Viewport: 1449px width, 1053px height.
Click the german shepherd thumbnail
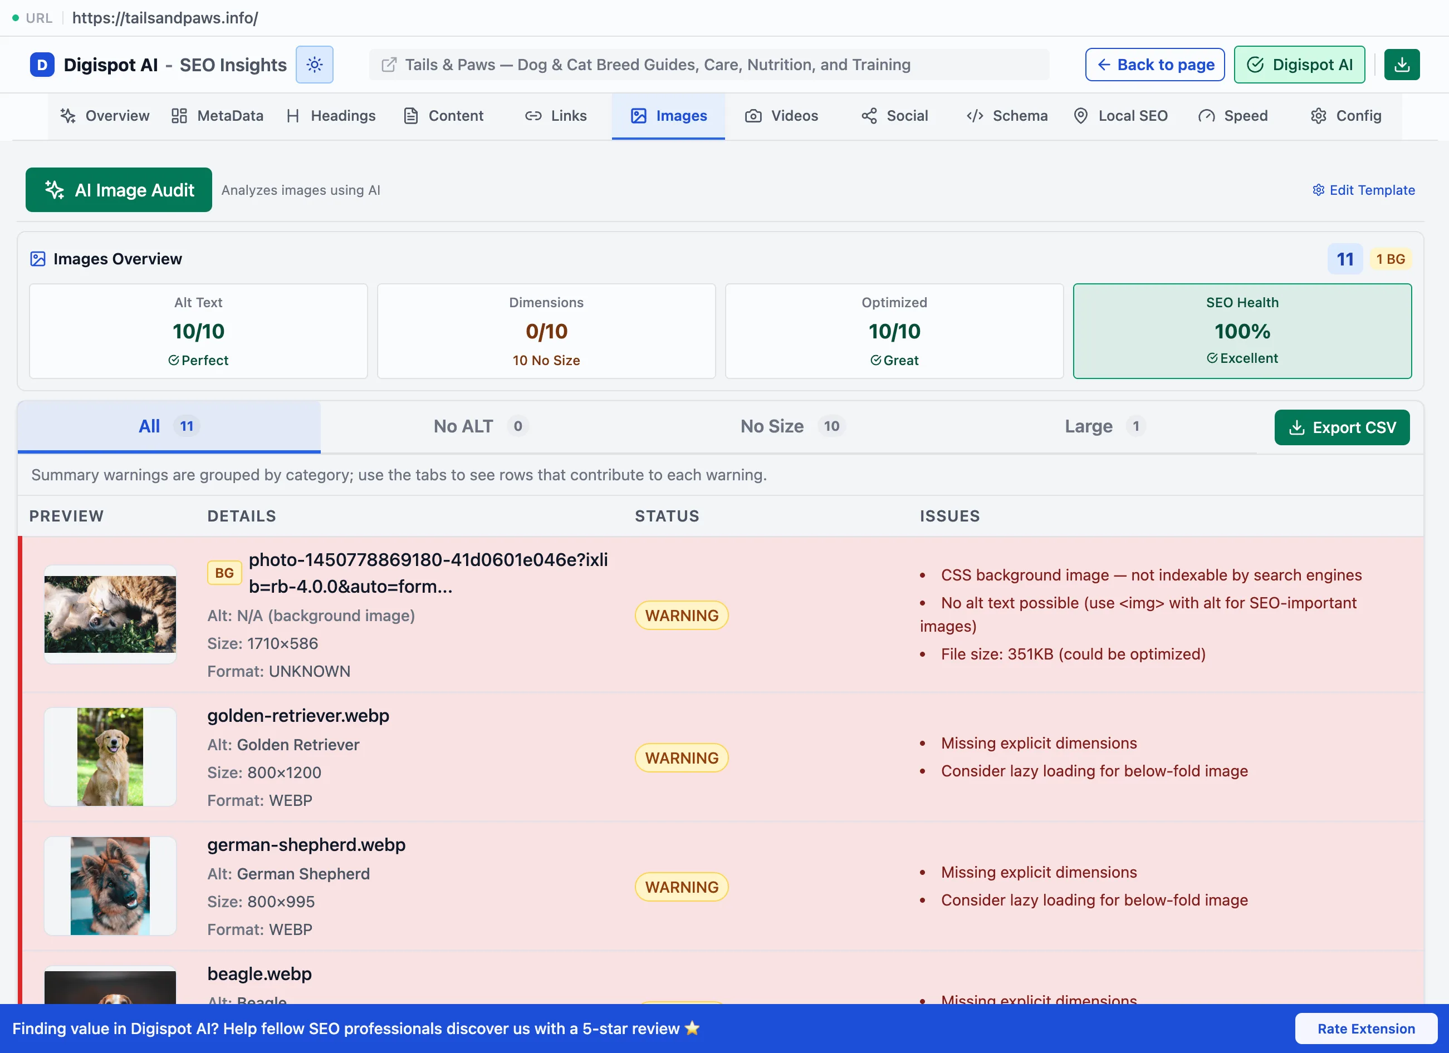(110, 885)
